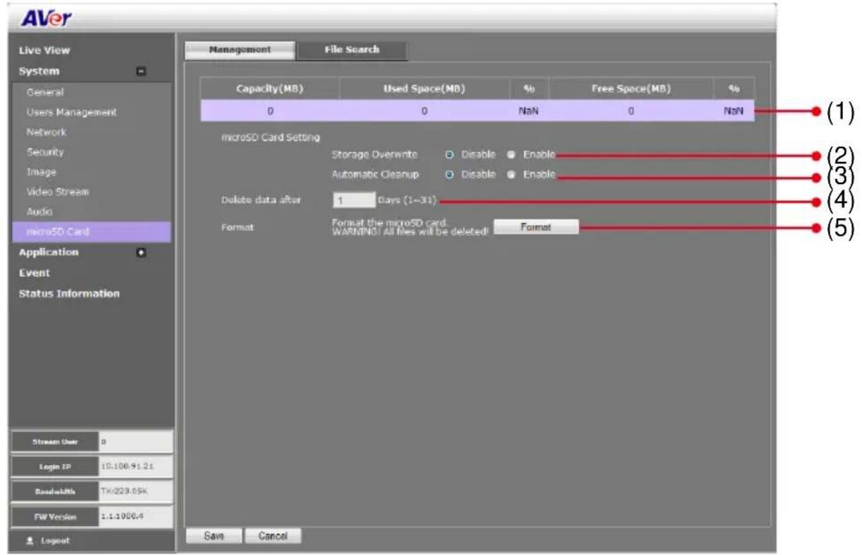The height and width of the screenshot is (555, 862).
Task: Open the Application menu heading
Action: 48,252
